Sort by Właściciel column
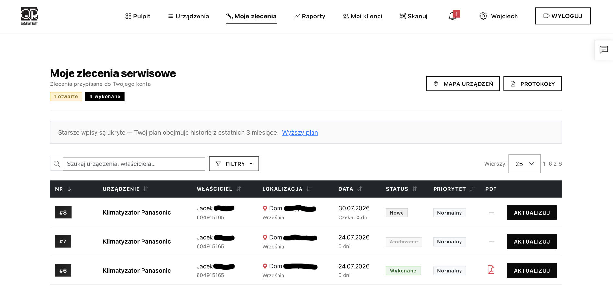 [239, 189]
